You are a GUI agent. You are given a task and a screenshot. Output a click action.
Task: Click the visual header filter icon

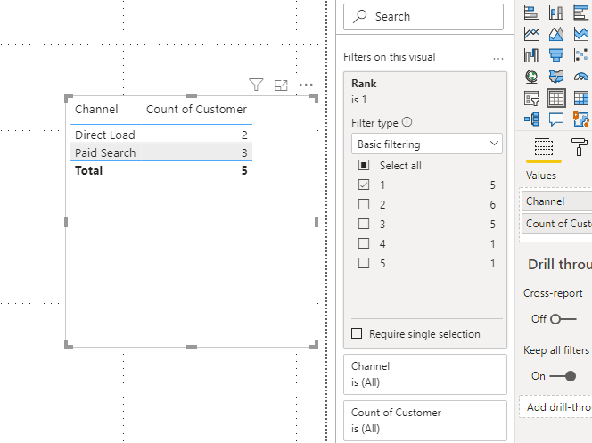tap(256, 85)
